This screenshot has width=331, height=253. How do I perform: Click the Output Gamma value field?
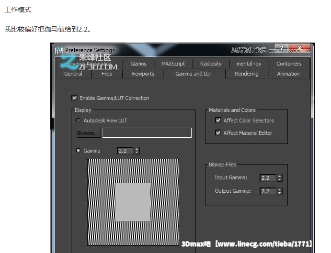[x=268, y=191]
